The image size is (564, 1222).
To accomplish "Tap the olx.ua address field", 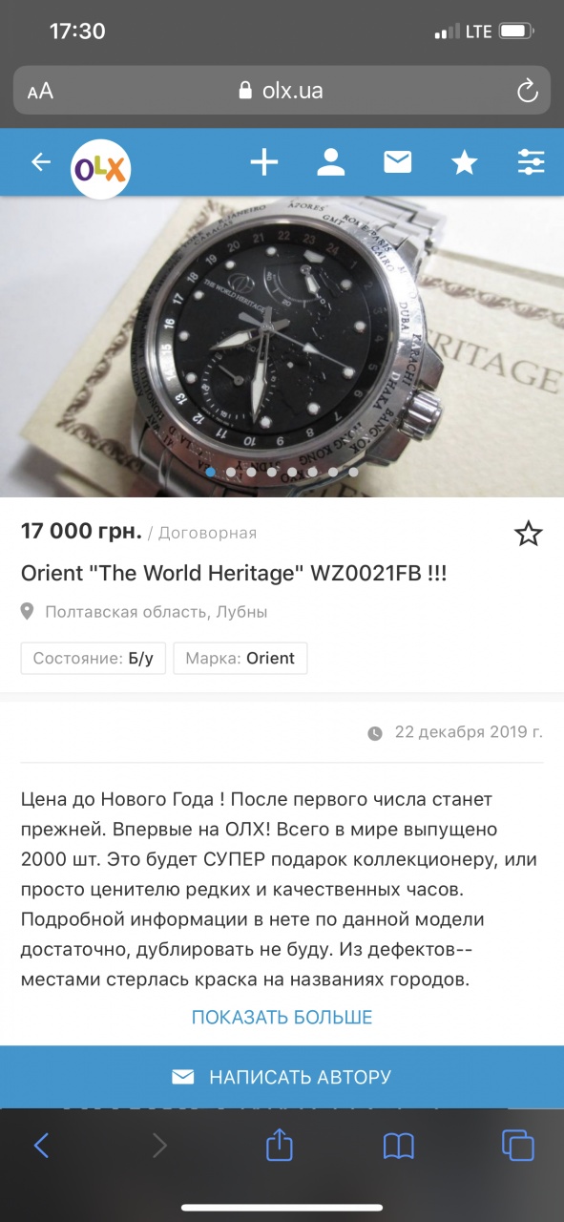I will tap(282, 92).
